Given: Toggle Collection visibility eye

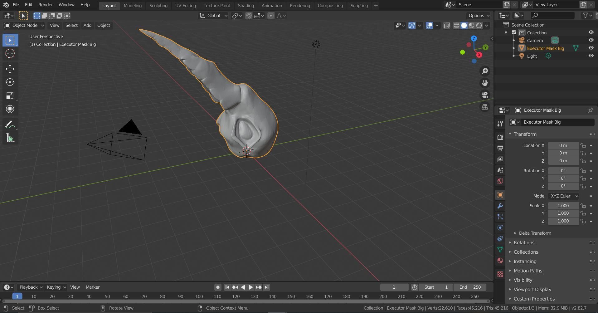Looking at the screenshot, I should click(591, 32).
